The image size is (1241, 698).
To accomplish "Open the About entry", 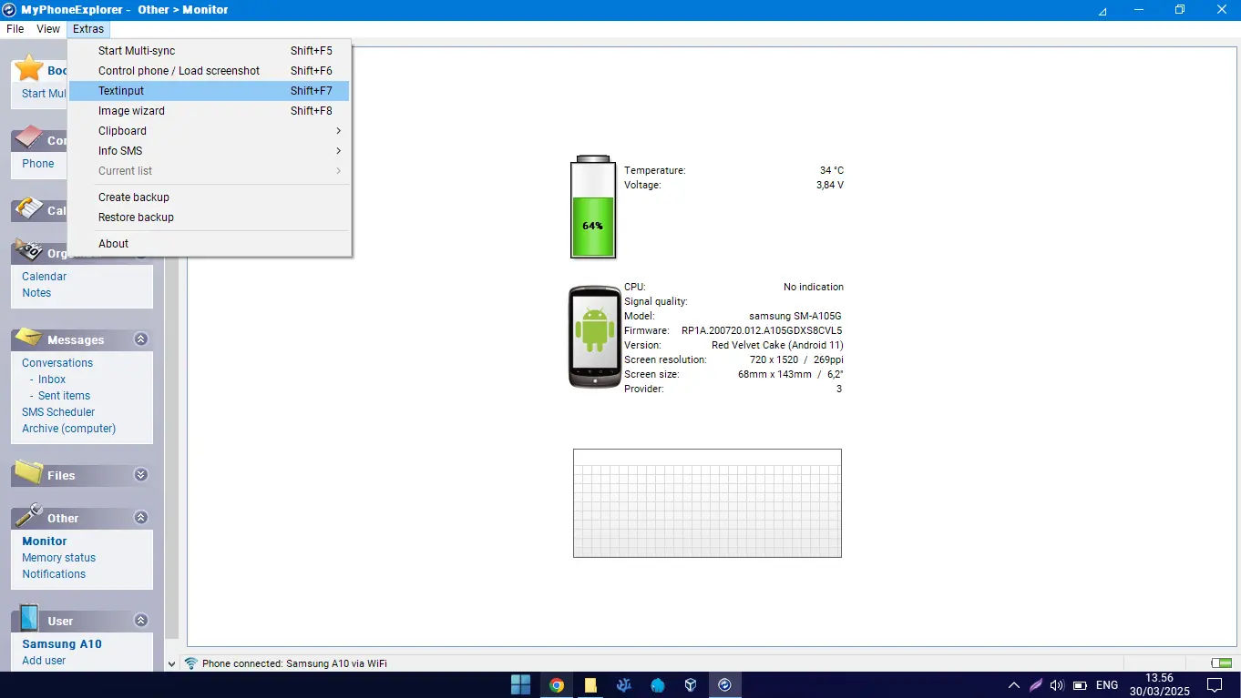I will pos(209,244).
